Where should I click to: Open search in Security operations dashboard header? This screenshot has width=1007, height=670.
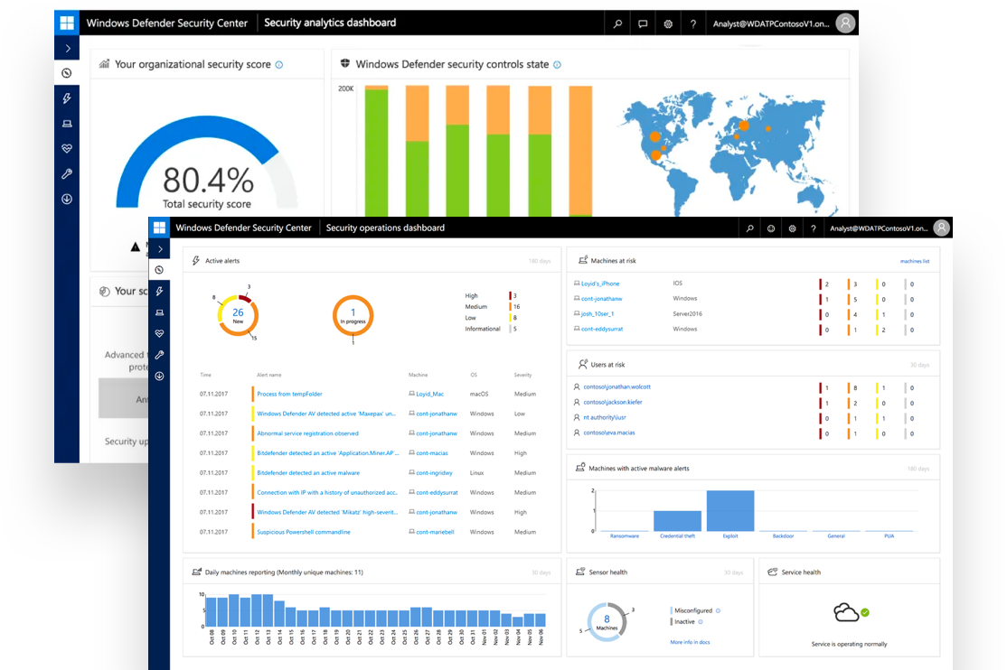pyautogui.click(x=749, y=228)
